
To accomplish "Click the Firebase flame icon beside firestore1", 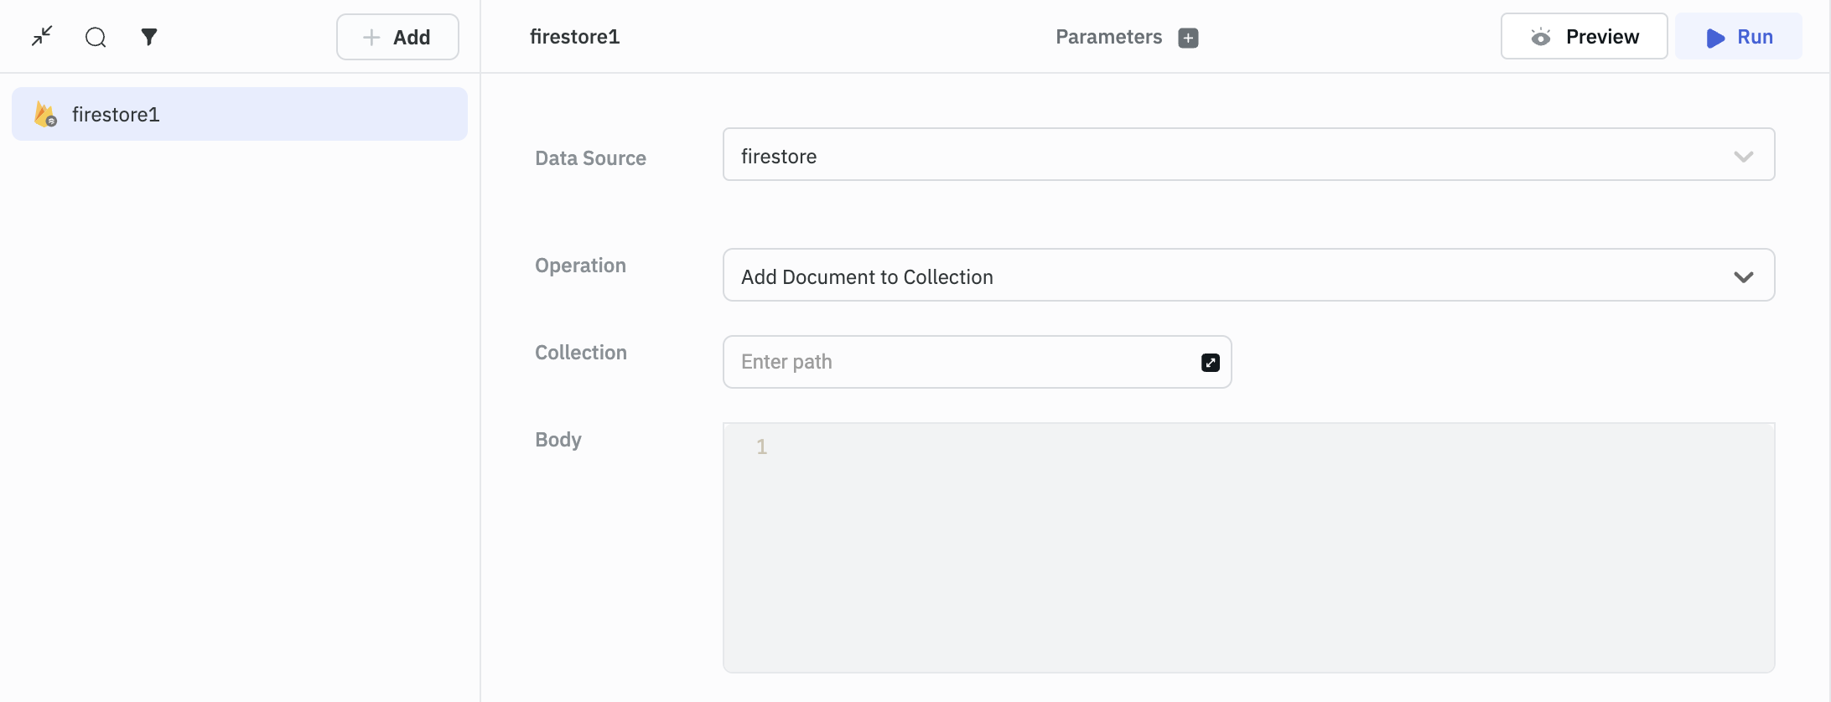I will (x=45, y=115).
